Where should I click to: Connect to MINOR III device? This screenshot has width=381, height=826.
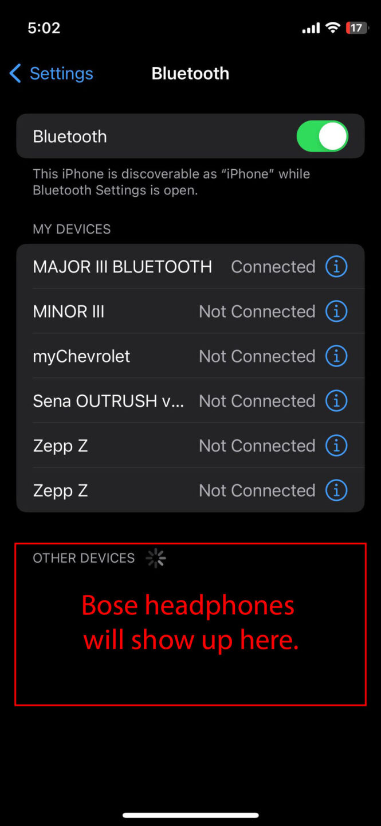click(x=69, y=311)
